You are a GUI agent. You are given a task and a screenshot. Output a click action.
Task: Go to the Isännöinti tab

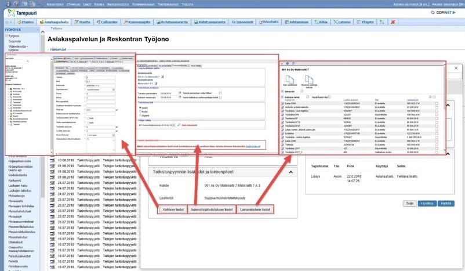coord(242,22)
